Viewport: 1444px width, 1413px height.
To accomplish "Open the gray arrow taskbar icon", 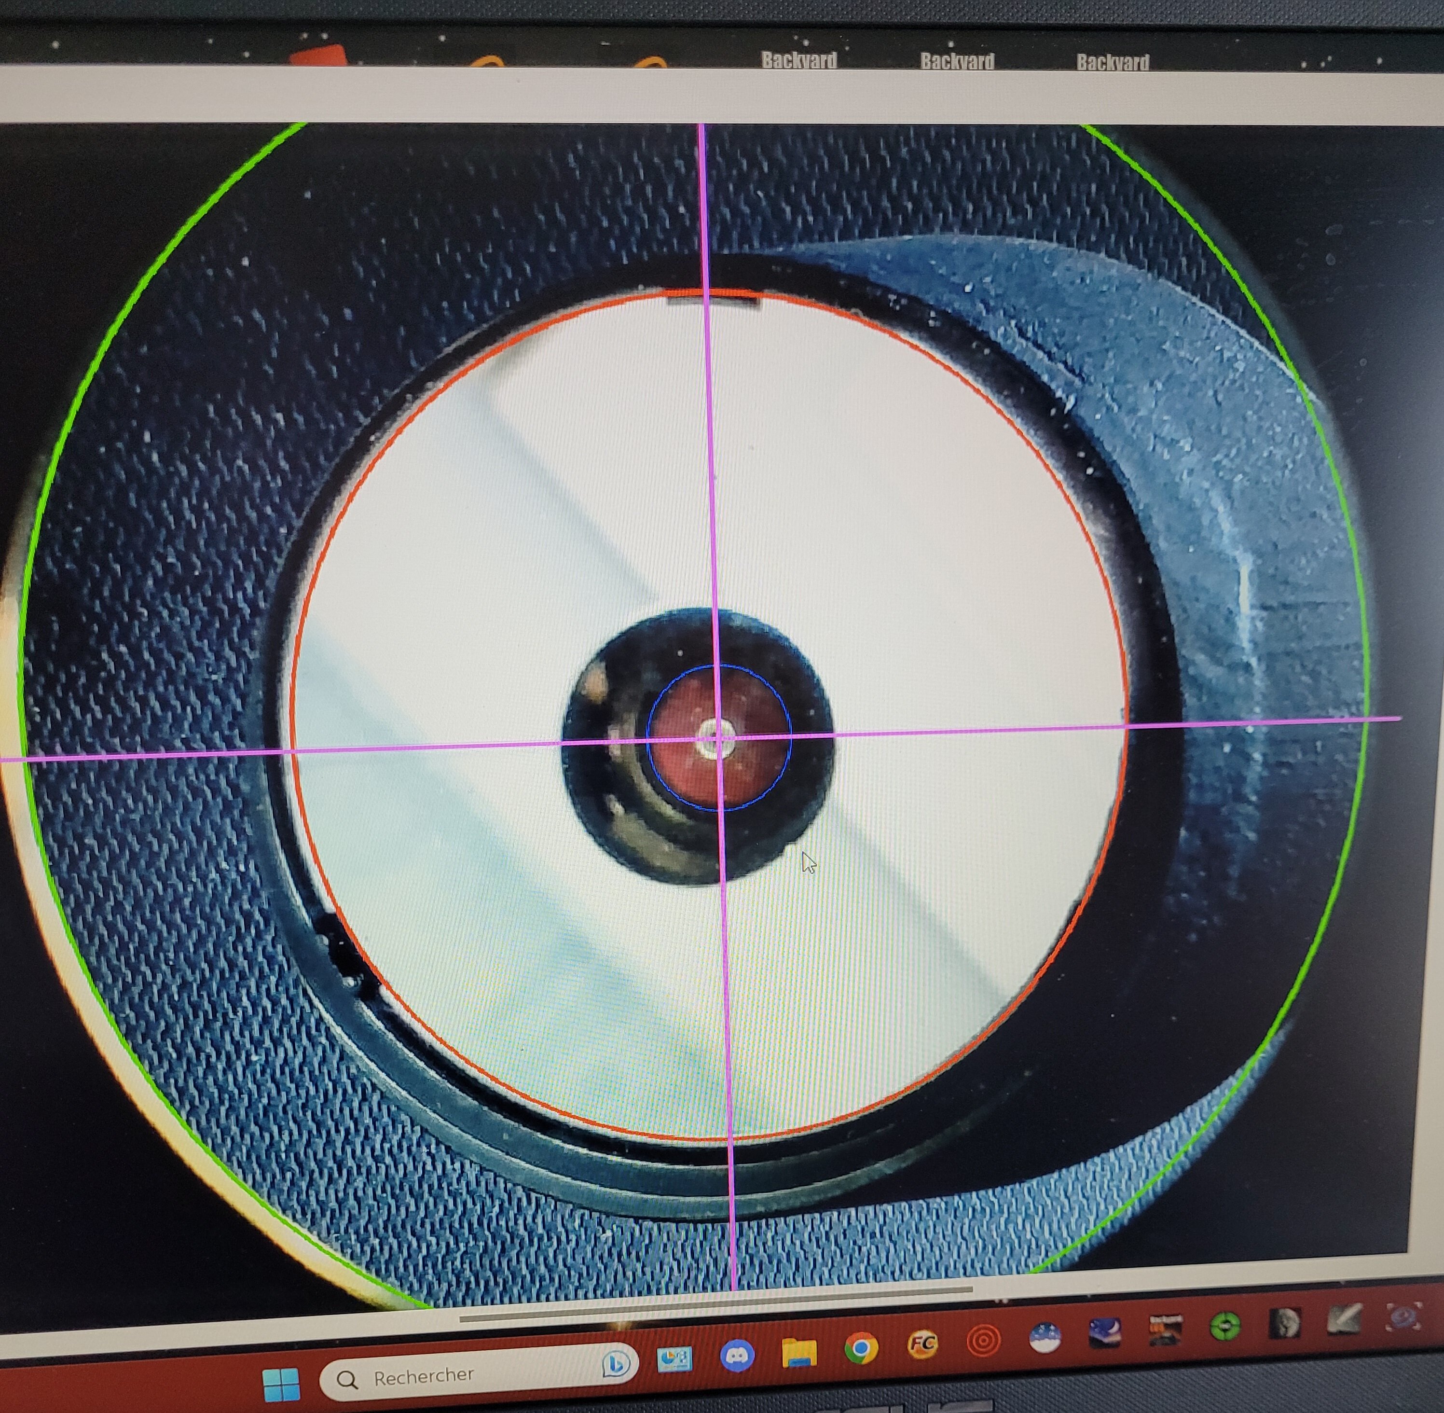I will point(1344,1319).
